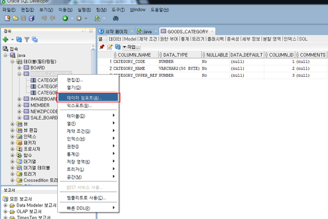Expand the OLAP 보고서 node
Viewport: 328px width, 219px height.
coord(5,211)
